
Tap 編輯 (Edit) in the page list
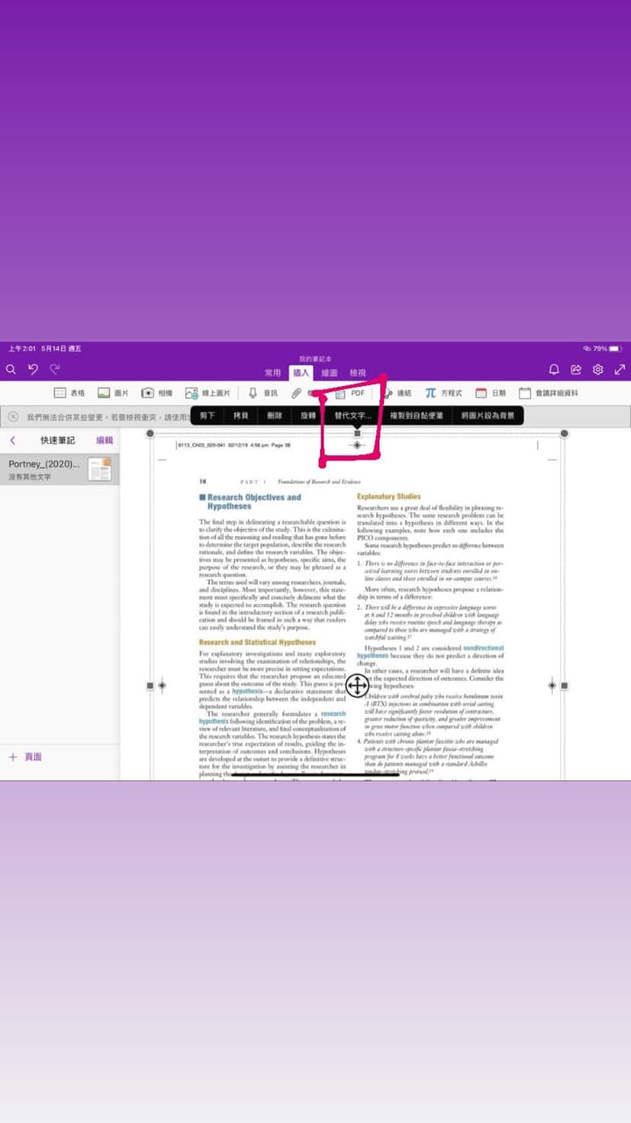pyautogui.click(x=104, y=440)
